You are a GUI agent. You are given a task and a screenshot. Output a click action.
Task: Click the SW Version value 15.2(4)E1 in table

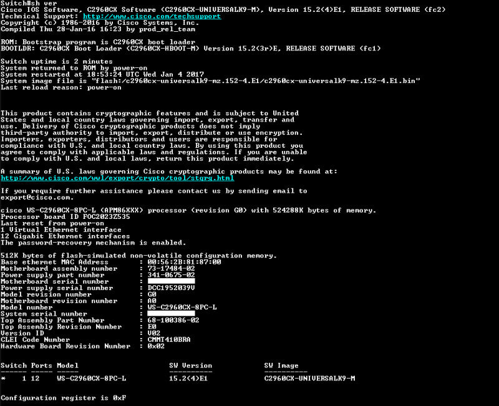tap(188, 379)
